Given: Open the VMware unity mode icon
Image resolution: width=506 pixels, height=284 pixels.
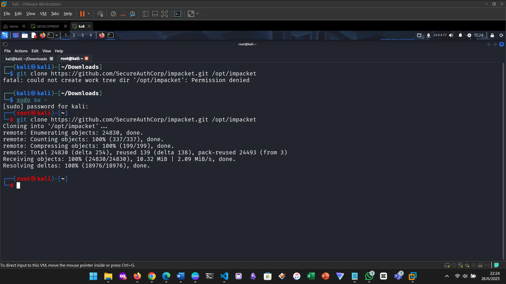Looking at the screenshot, I should click(x=178, y=14).
